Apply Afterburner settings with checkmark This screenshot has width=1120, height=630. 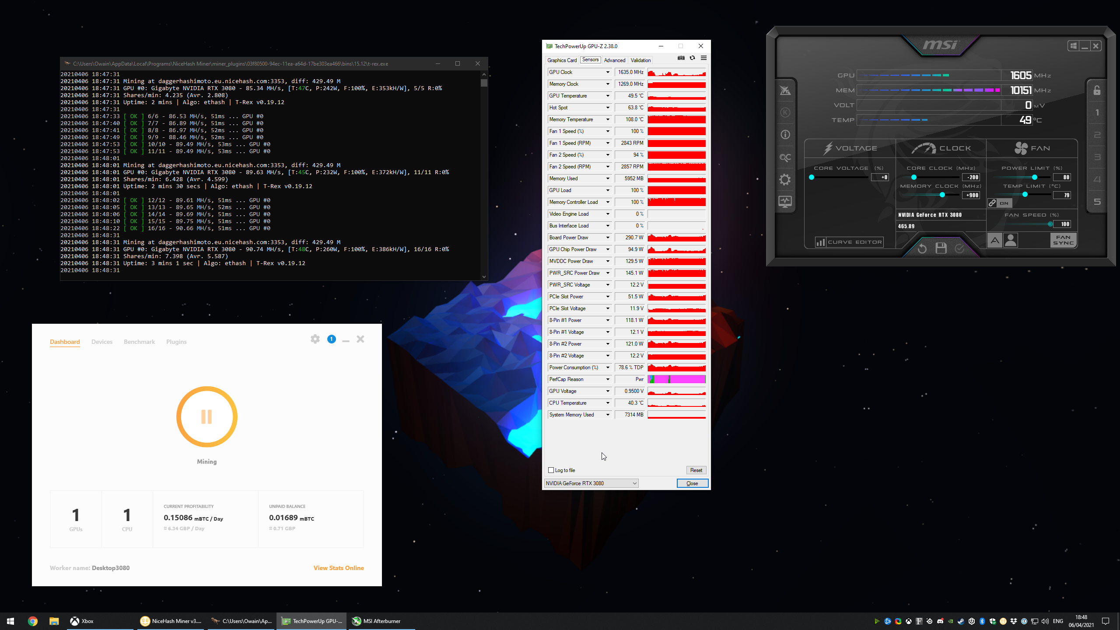click(x=959, y=248)
